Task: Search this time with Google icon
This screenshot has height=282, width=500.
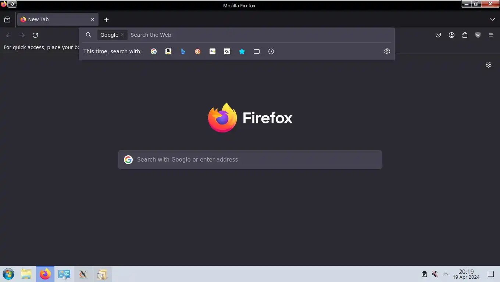Action: click(x=154, y=51)
